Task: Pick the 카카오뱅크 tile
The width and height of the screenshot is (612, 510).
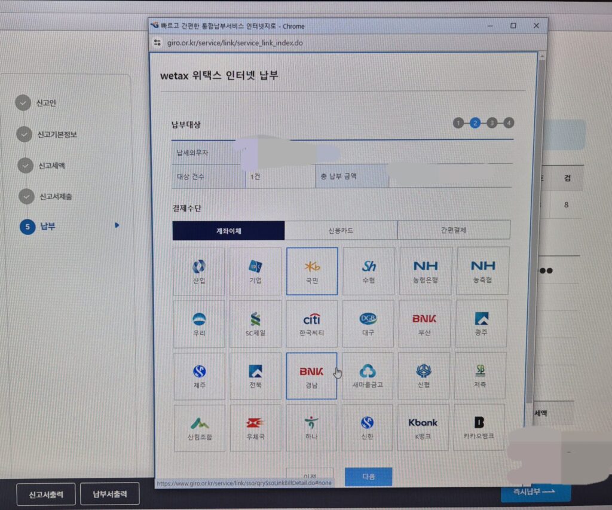Action: tap(479, 427)
